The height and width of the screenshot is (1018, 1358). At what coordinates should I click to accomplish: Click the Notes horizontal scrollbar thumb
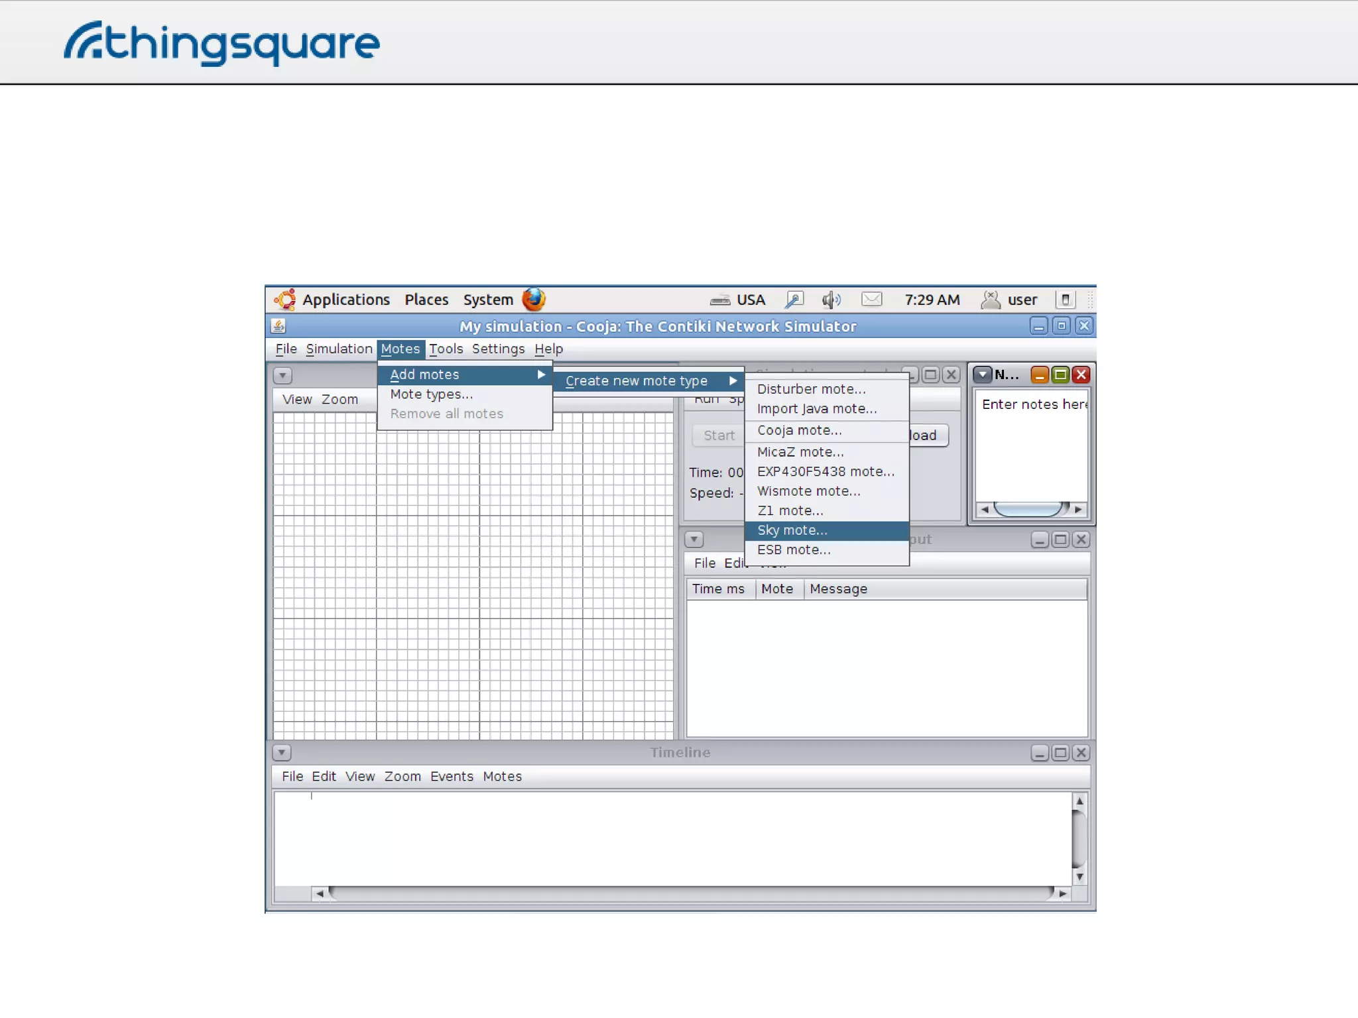(x=1028, y=509)
